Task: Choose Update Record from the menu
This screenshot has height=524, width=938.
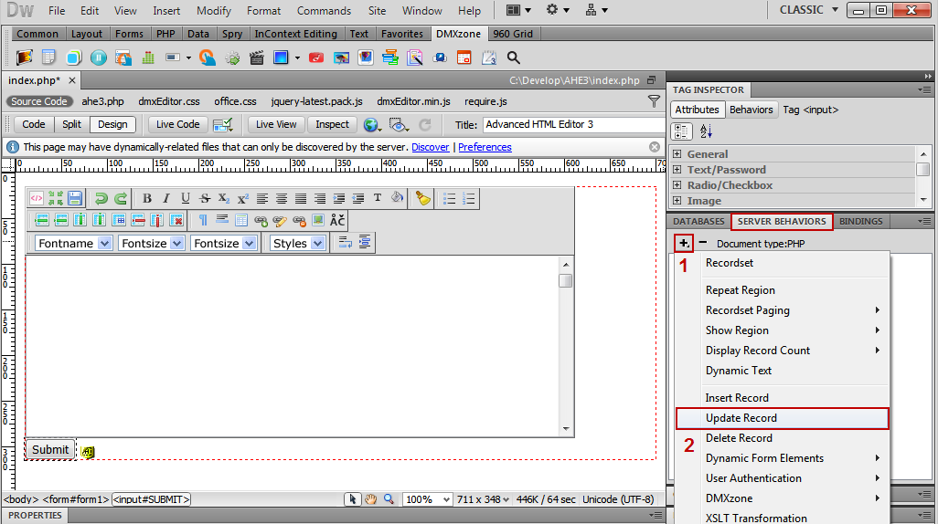Action: [782, 418]
